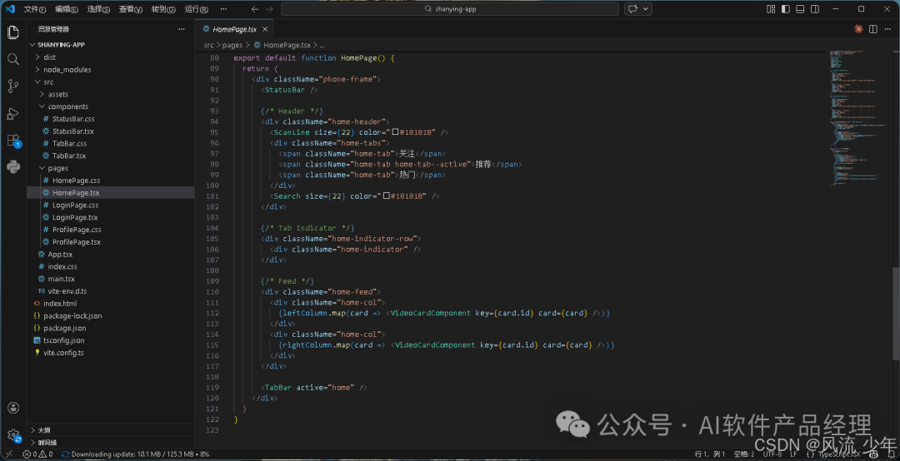Open the 运行(R) menu
This screenshot has width=900, height=461.
coord(197,9)
